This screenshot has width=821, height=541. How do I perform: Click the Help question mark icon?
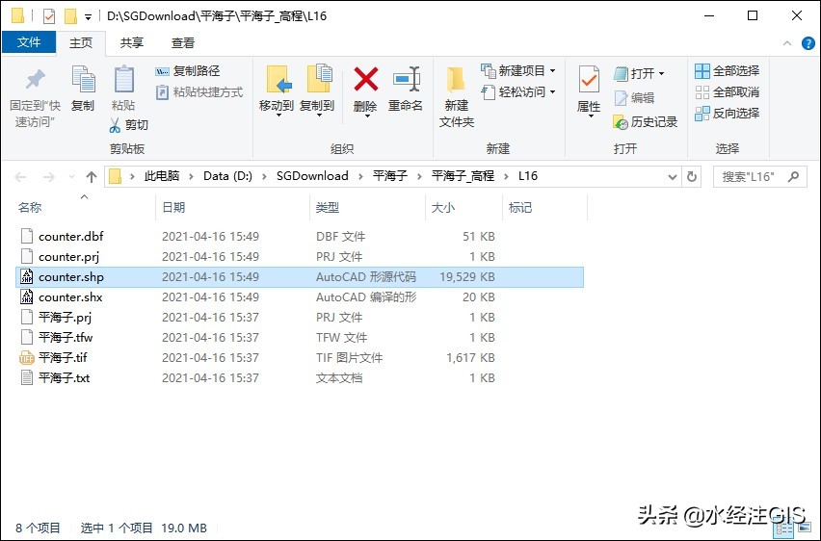[808, 43]
